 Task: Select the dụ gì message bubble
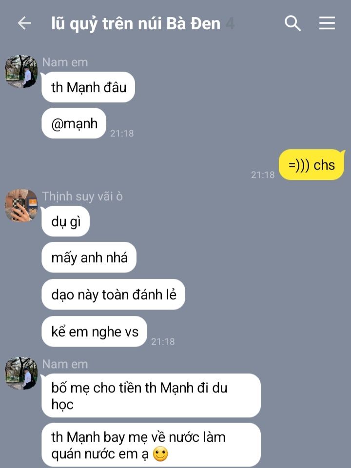coord(66,221)
